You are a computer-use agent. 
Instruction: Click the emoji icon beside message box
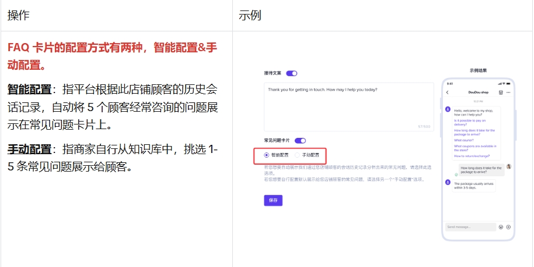click(x=501, y=227)
